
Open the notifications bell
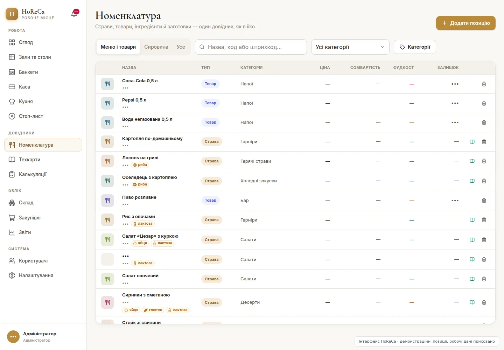[x=74, y=14]
